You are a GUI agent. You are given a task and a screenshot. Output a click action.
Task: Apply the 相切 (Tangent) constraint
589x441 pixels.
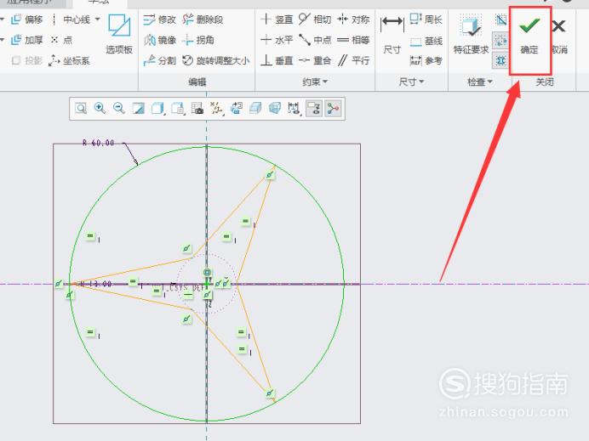(x=315, y=20)
